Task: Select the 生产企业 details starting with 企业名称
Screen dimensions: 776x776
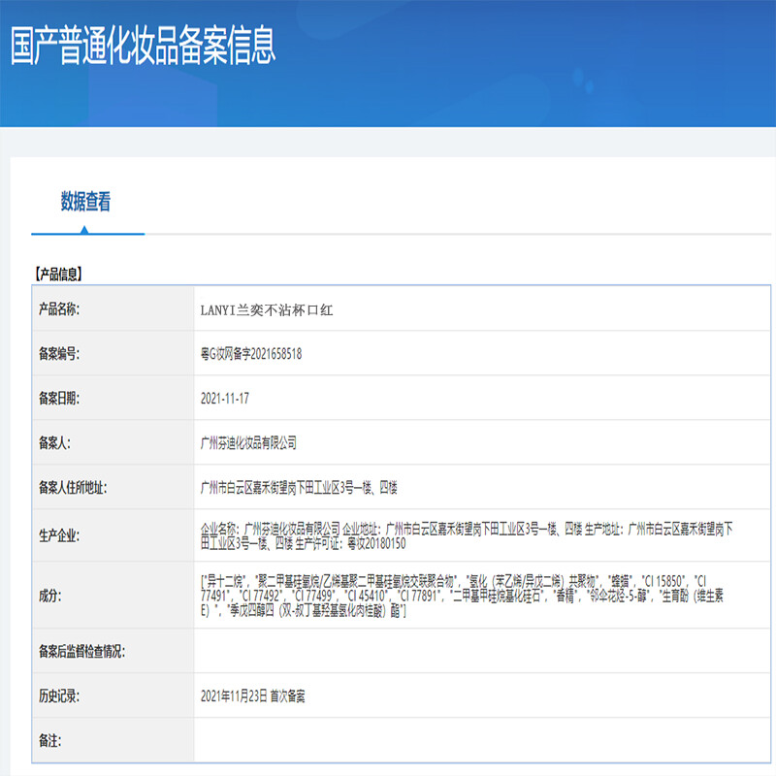Action: pos(467,536)
